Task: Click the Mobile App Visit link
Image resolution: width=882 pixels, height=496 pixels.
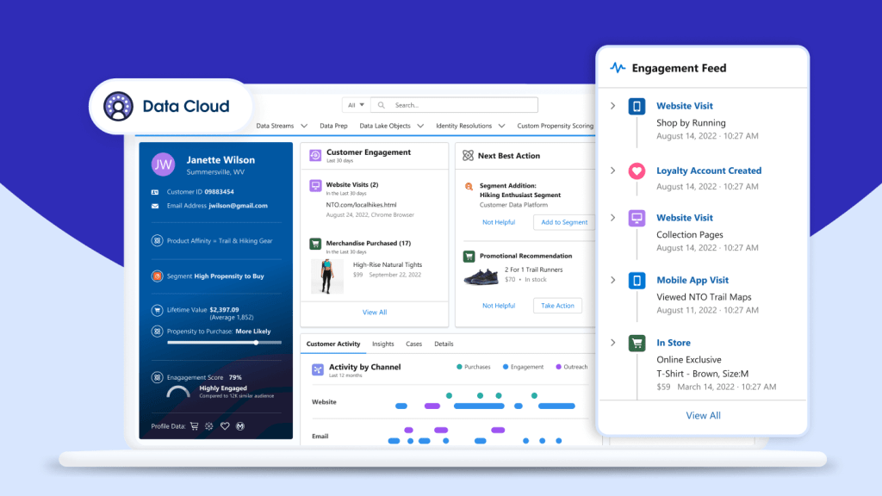Action: coord(693,280)
